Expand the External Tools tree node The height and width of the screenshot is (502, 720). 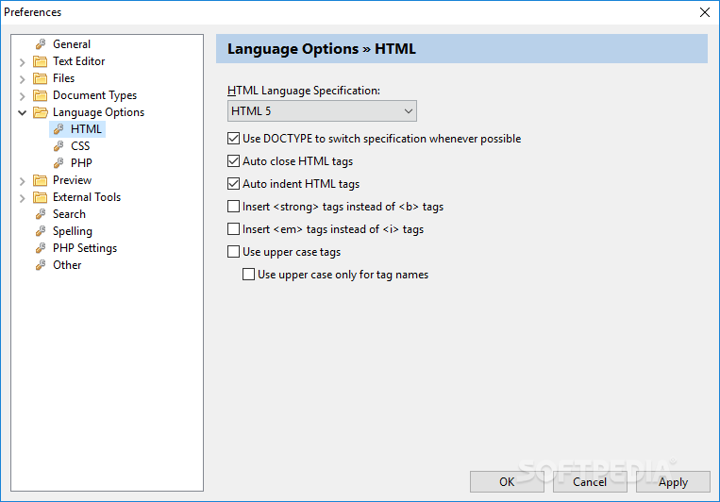point(22,197)
